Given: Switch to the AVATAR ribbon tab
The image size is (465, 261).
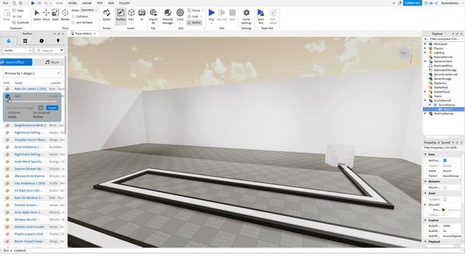Looking at the screenshot, I should (x=87, y=3).
